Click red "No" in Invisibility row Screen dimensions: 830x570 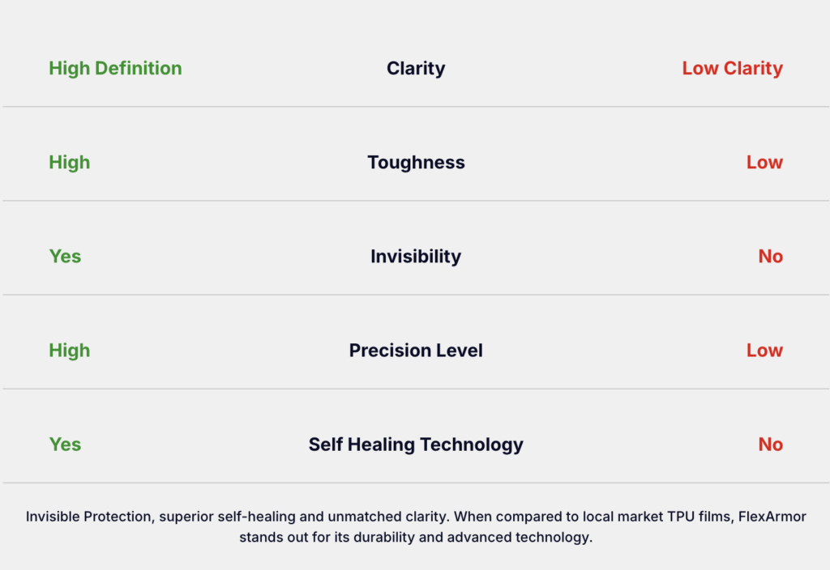click(x=770, y=257)
